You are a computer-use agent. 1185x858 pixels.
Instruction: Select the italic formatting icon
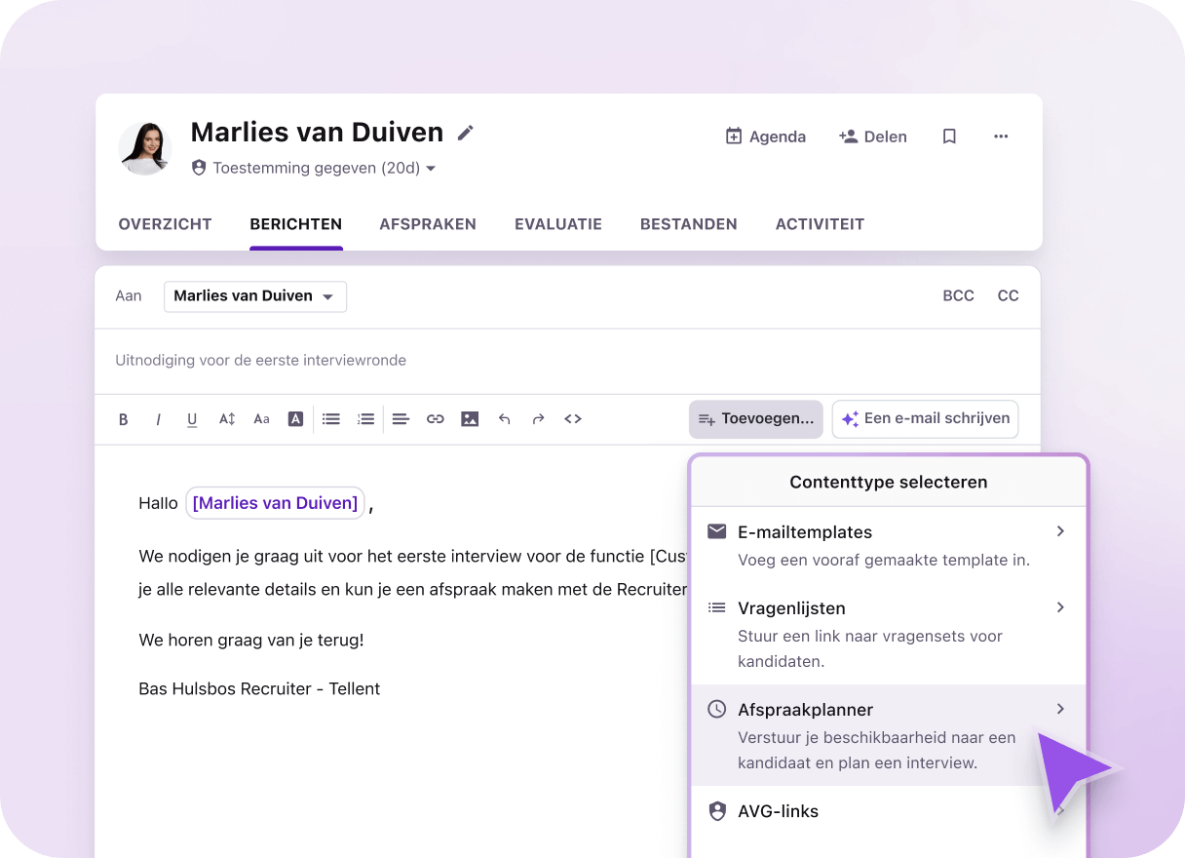click(x=158, y=418)
